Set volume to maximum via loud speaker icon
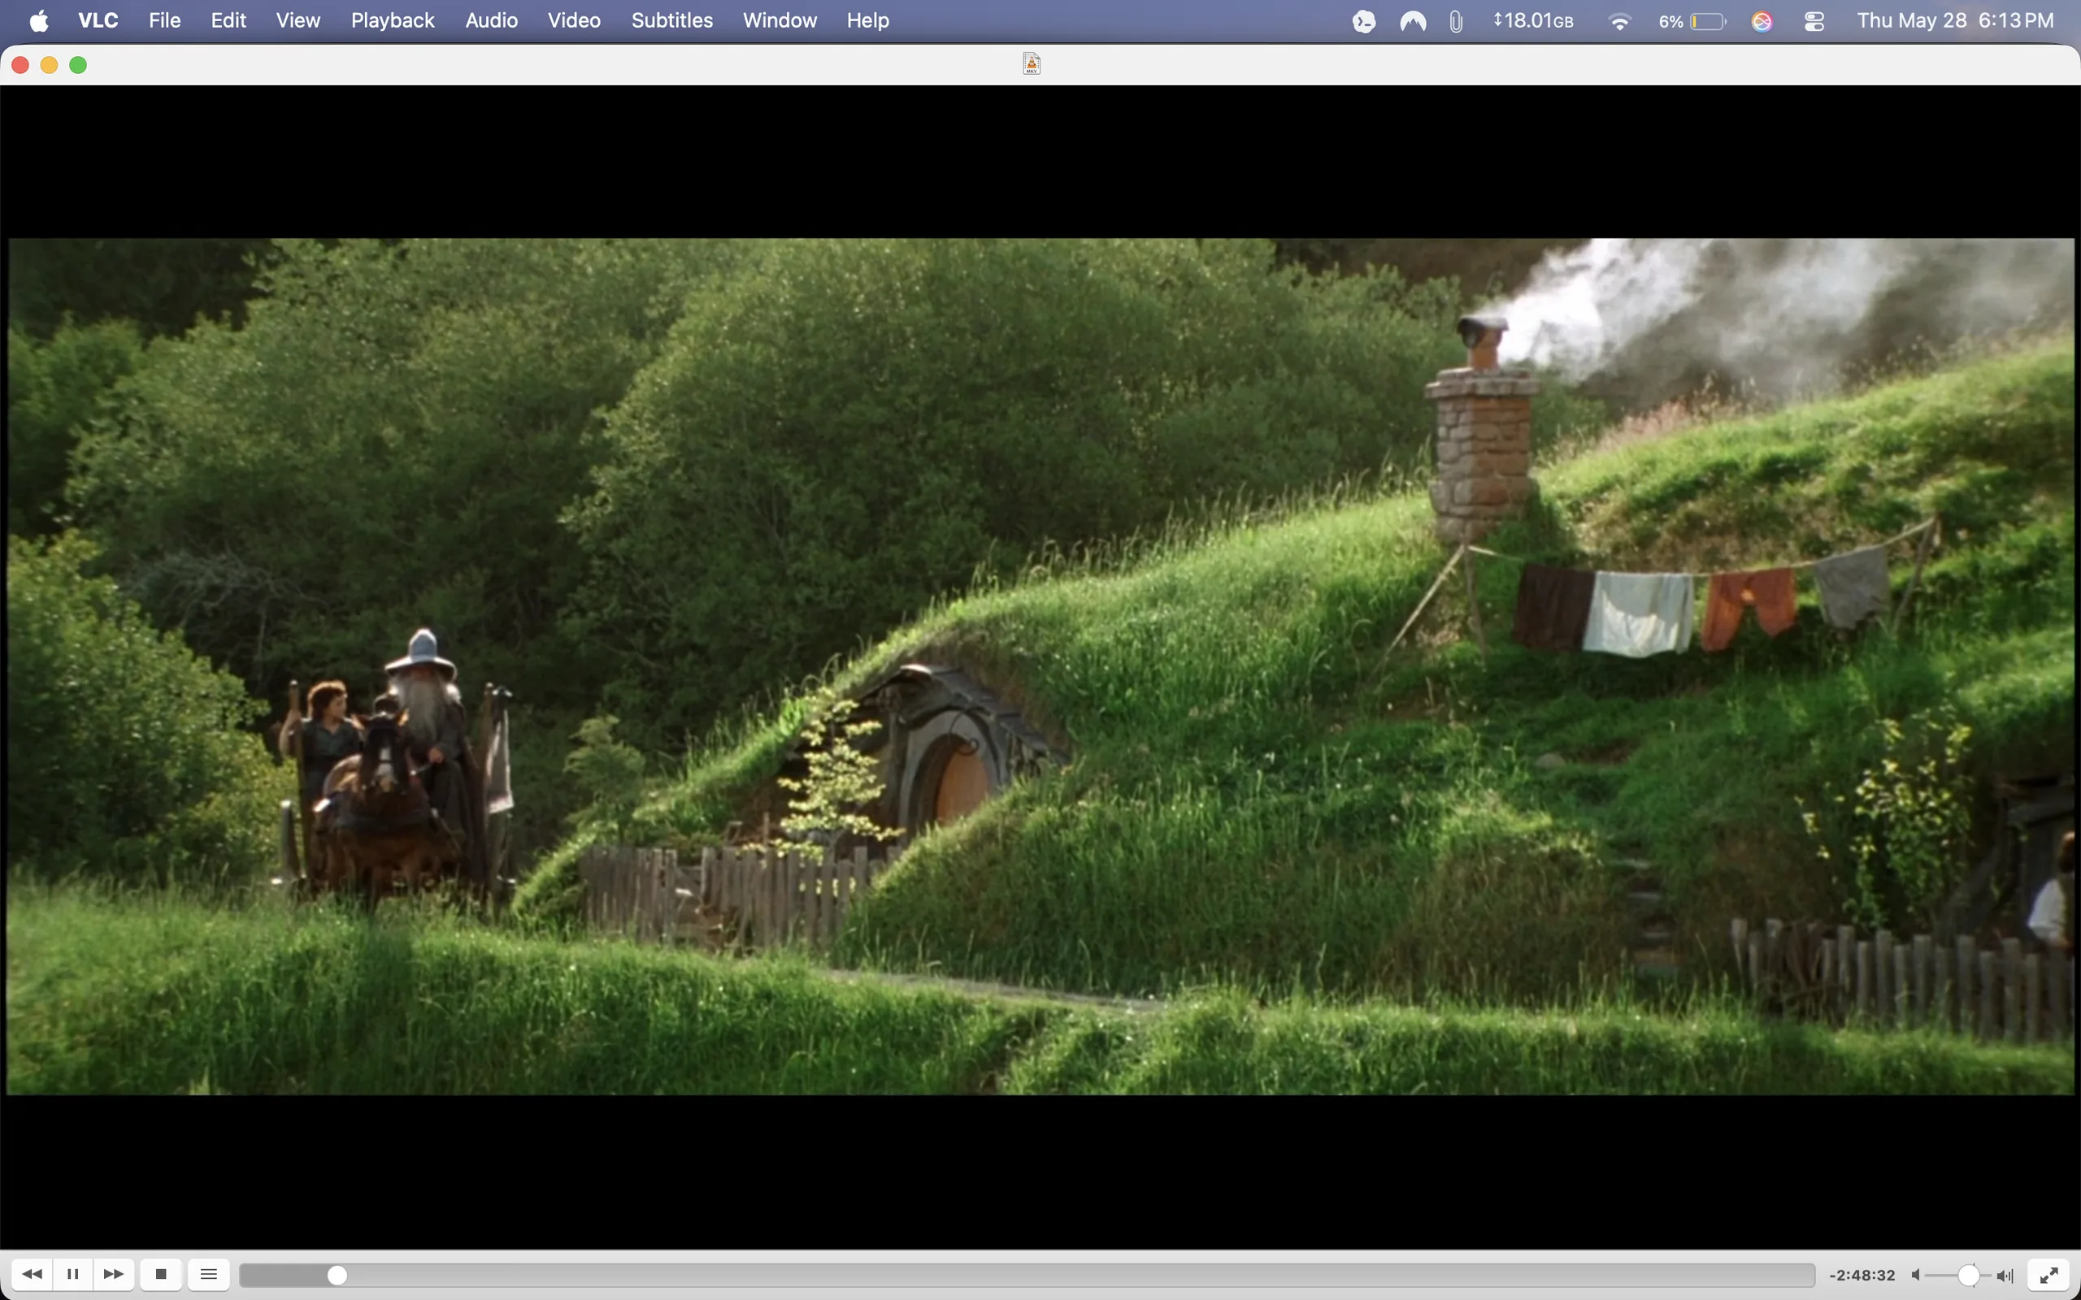Image resolution: width=2081 pixels, height=1300 pixels. pyautogui.click(x=2005, y=1275)
